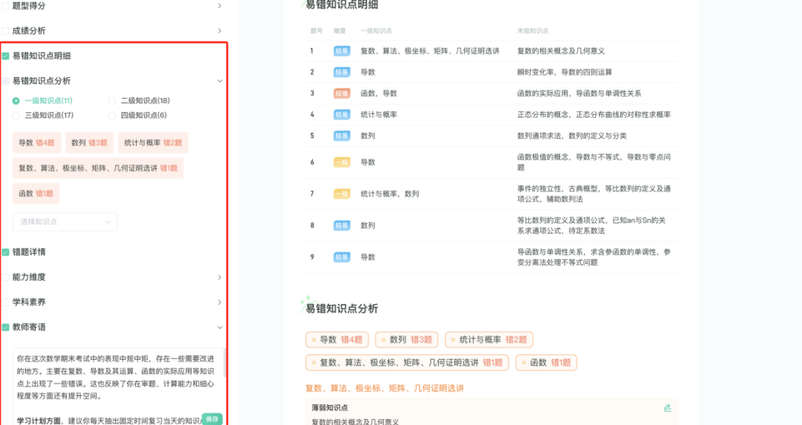Select the 二级知识点(18) radio button
The width and height of the screenshot is (802, 425).
tap(112, 101)
